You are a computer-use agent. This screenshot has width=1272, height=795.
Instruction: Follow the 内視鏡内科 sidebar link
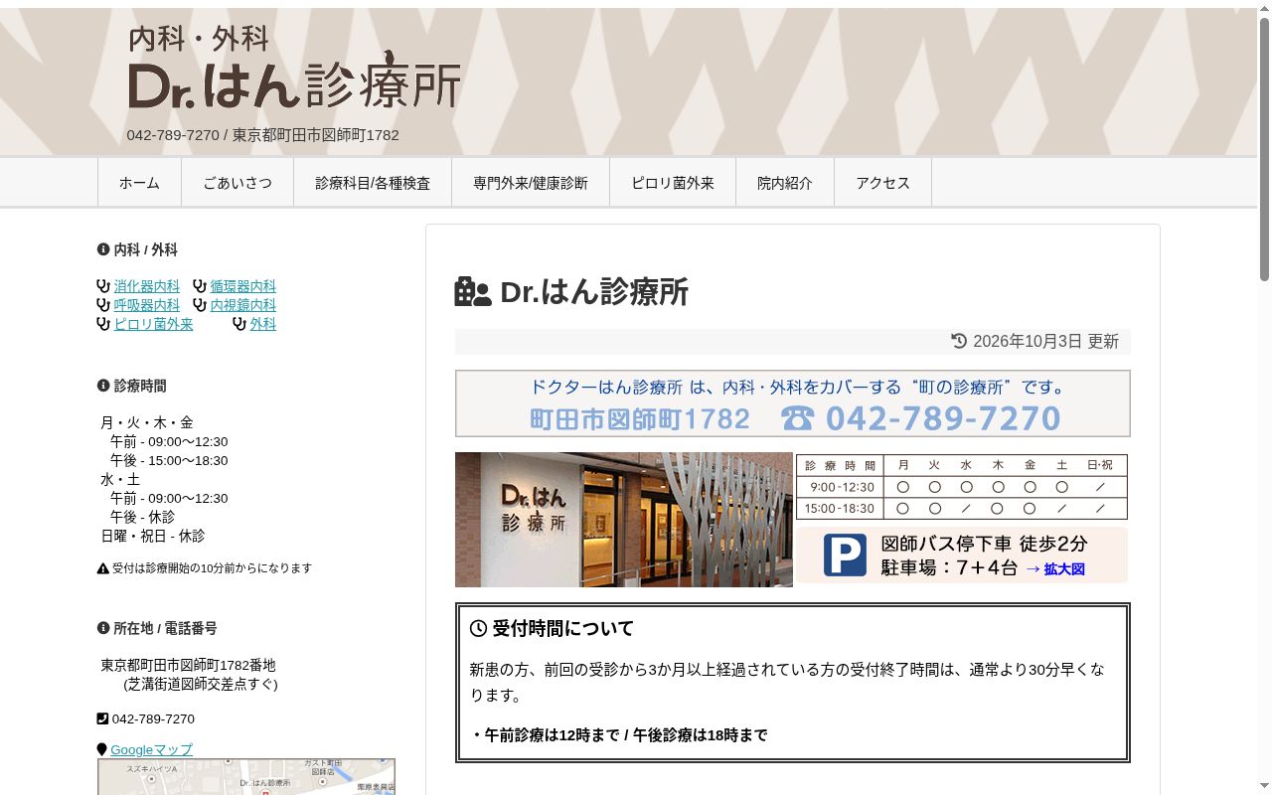(x=242, y=305)
